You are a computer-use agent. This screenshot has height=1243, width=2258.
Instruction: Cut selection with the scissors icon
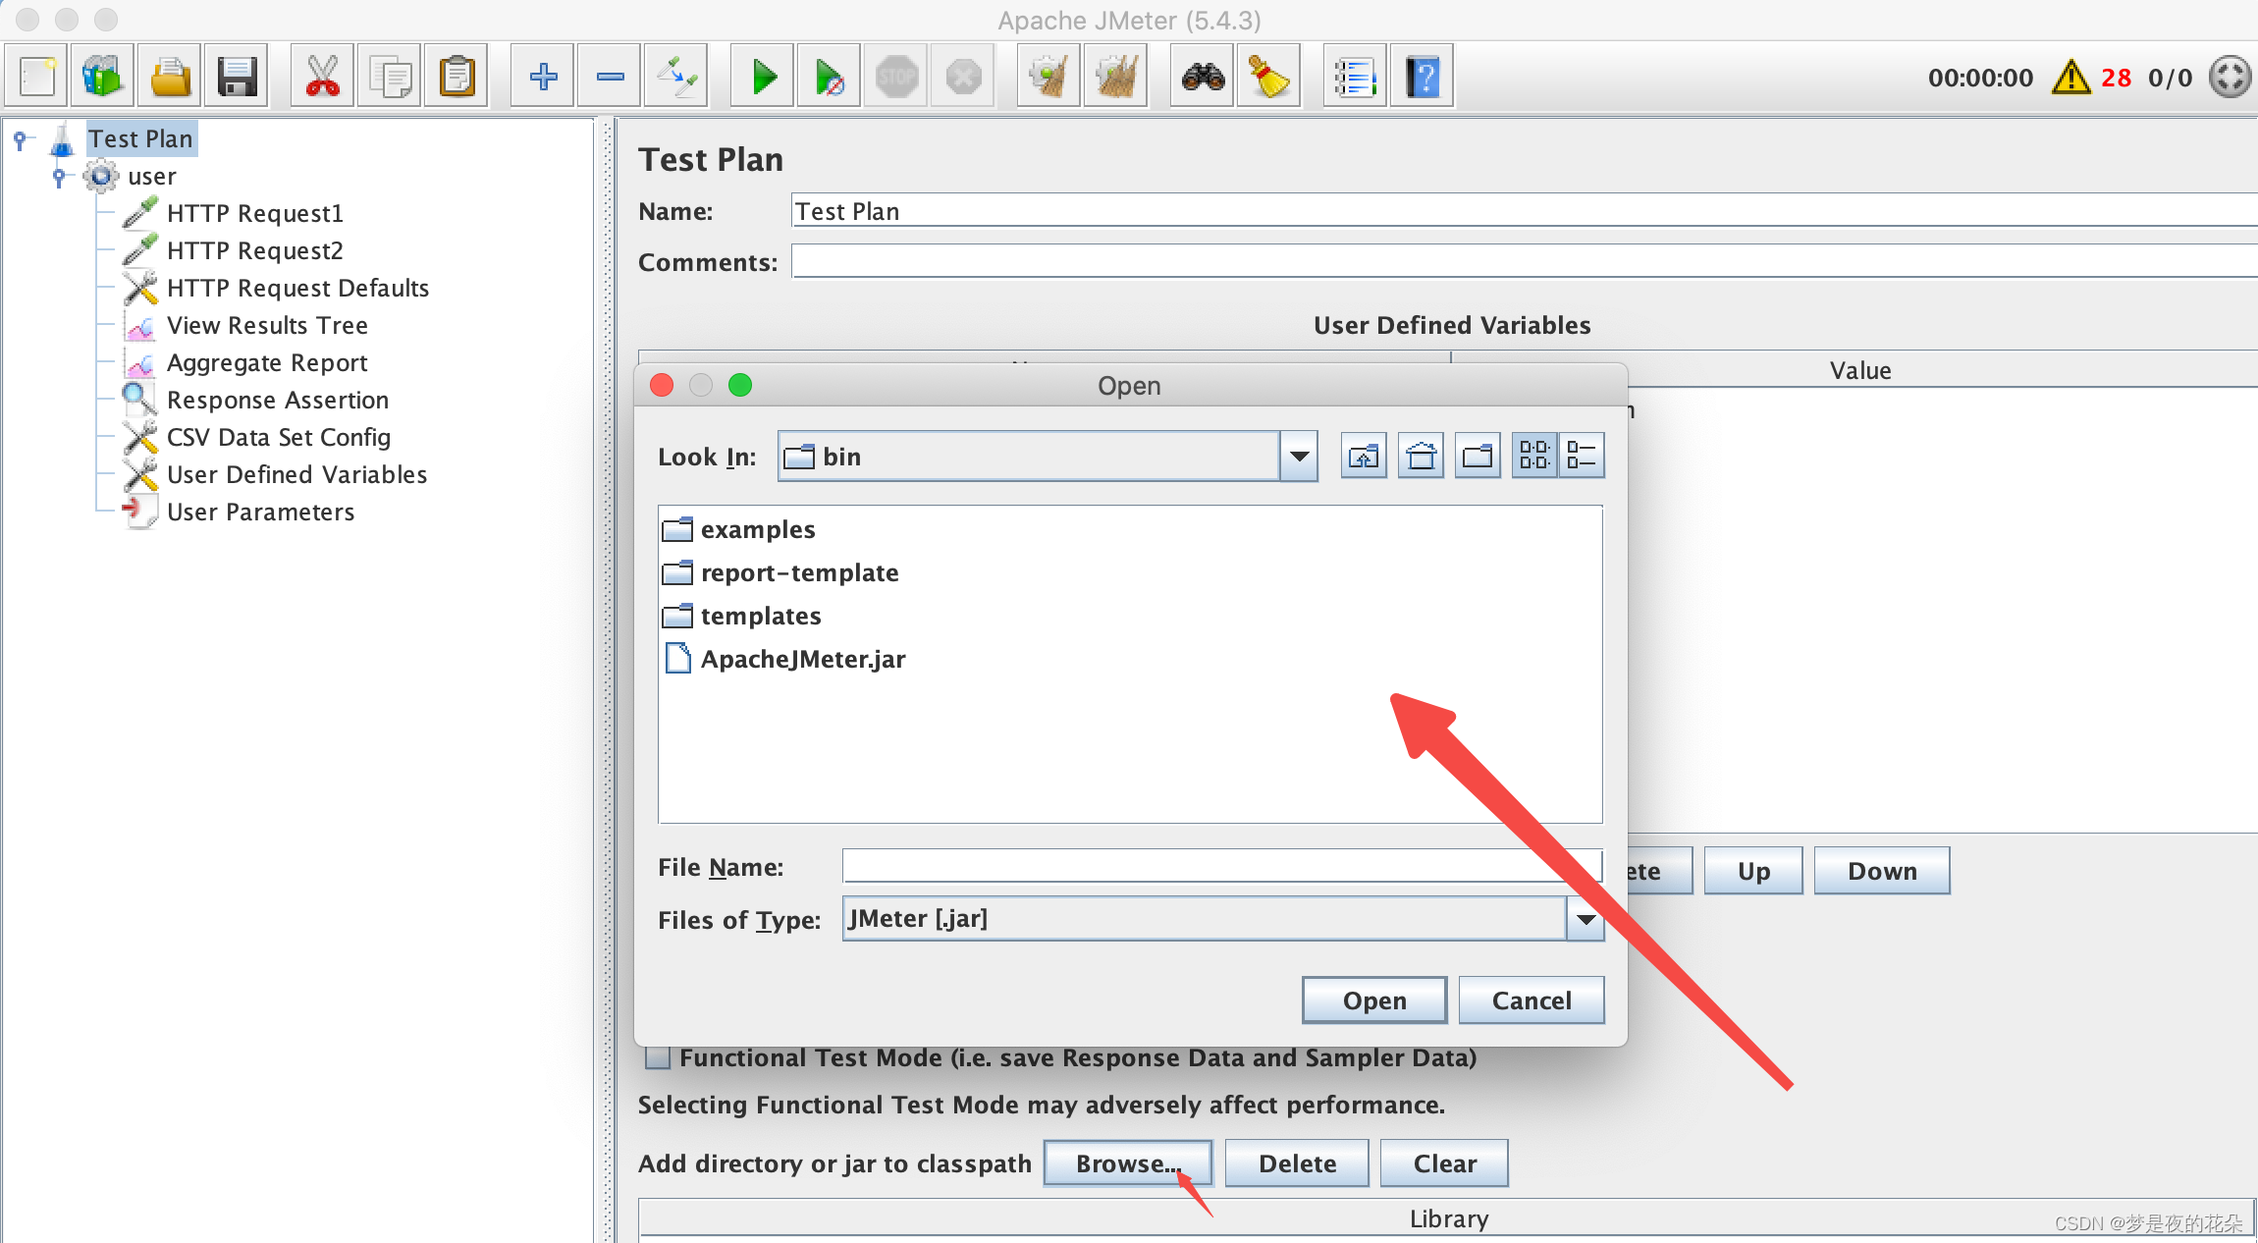tap(322, 77)
